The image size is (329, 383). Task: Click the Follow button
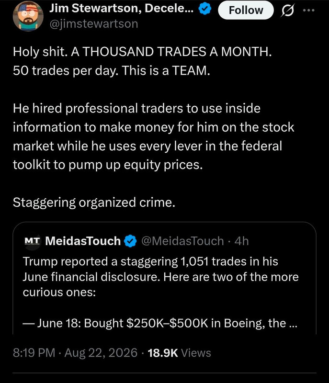246,10
